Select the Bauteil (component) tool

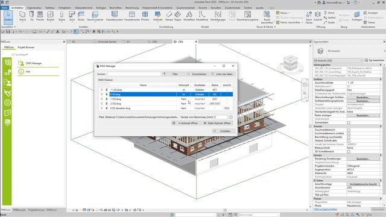50,16
